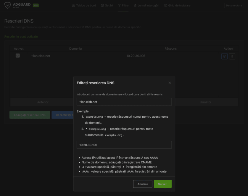Click the blue Dezactivați button
Screen dimensions: 248x196
point(62,115)
